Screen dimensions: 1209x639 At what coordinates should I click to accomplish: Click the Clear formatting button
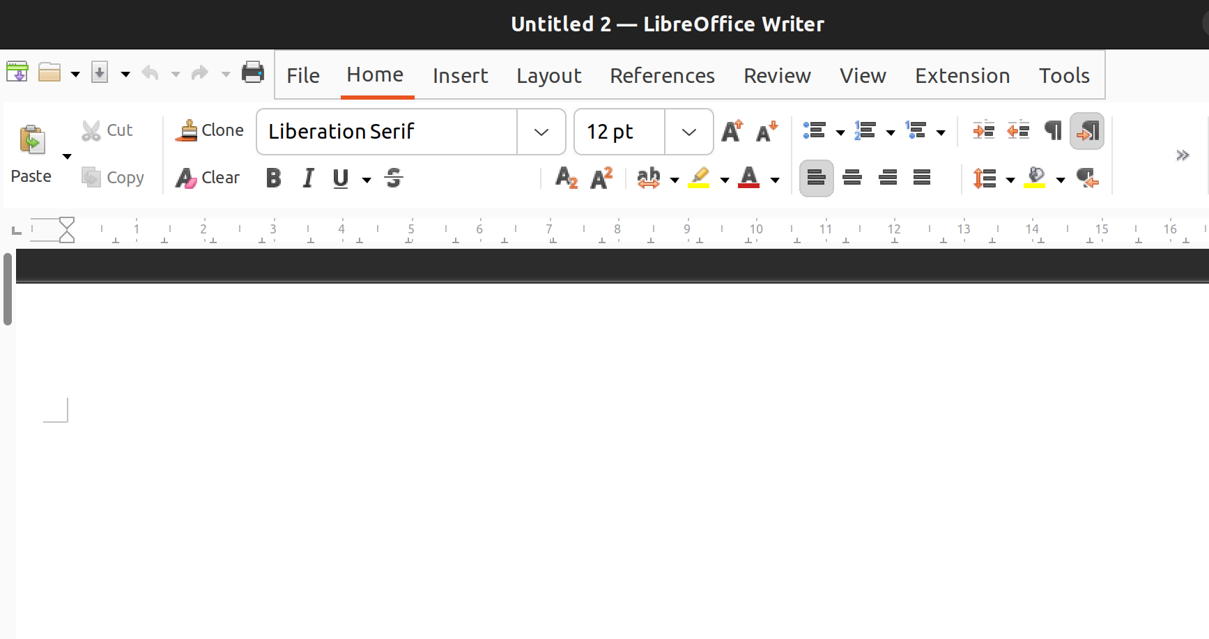pyautogui.click(x=208, y=178)
